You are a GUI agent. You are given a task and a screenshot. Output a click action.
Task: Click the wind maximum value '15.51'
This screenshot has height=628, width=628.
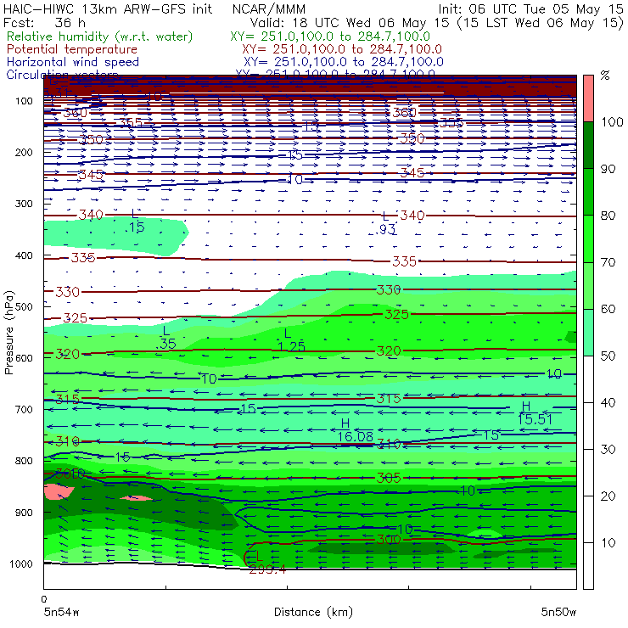pyautogui.click(x=535, y=419)
